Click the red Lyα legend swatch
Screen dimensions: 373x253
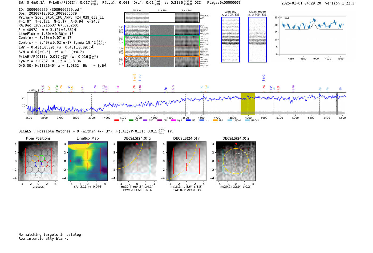coord(116,120)
